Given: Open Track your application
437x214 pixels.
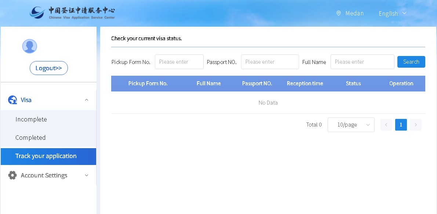Looking at the screenshot, I should coord(46,156).
